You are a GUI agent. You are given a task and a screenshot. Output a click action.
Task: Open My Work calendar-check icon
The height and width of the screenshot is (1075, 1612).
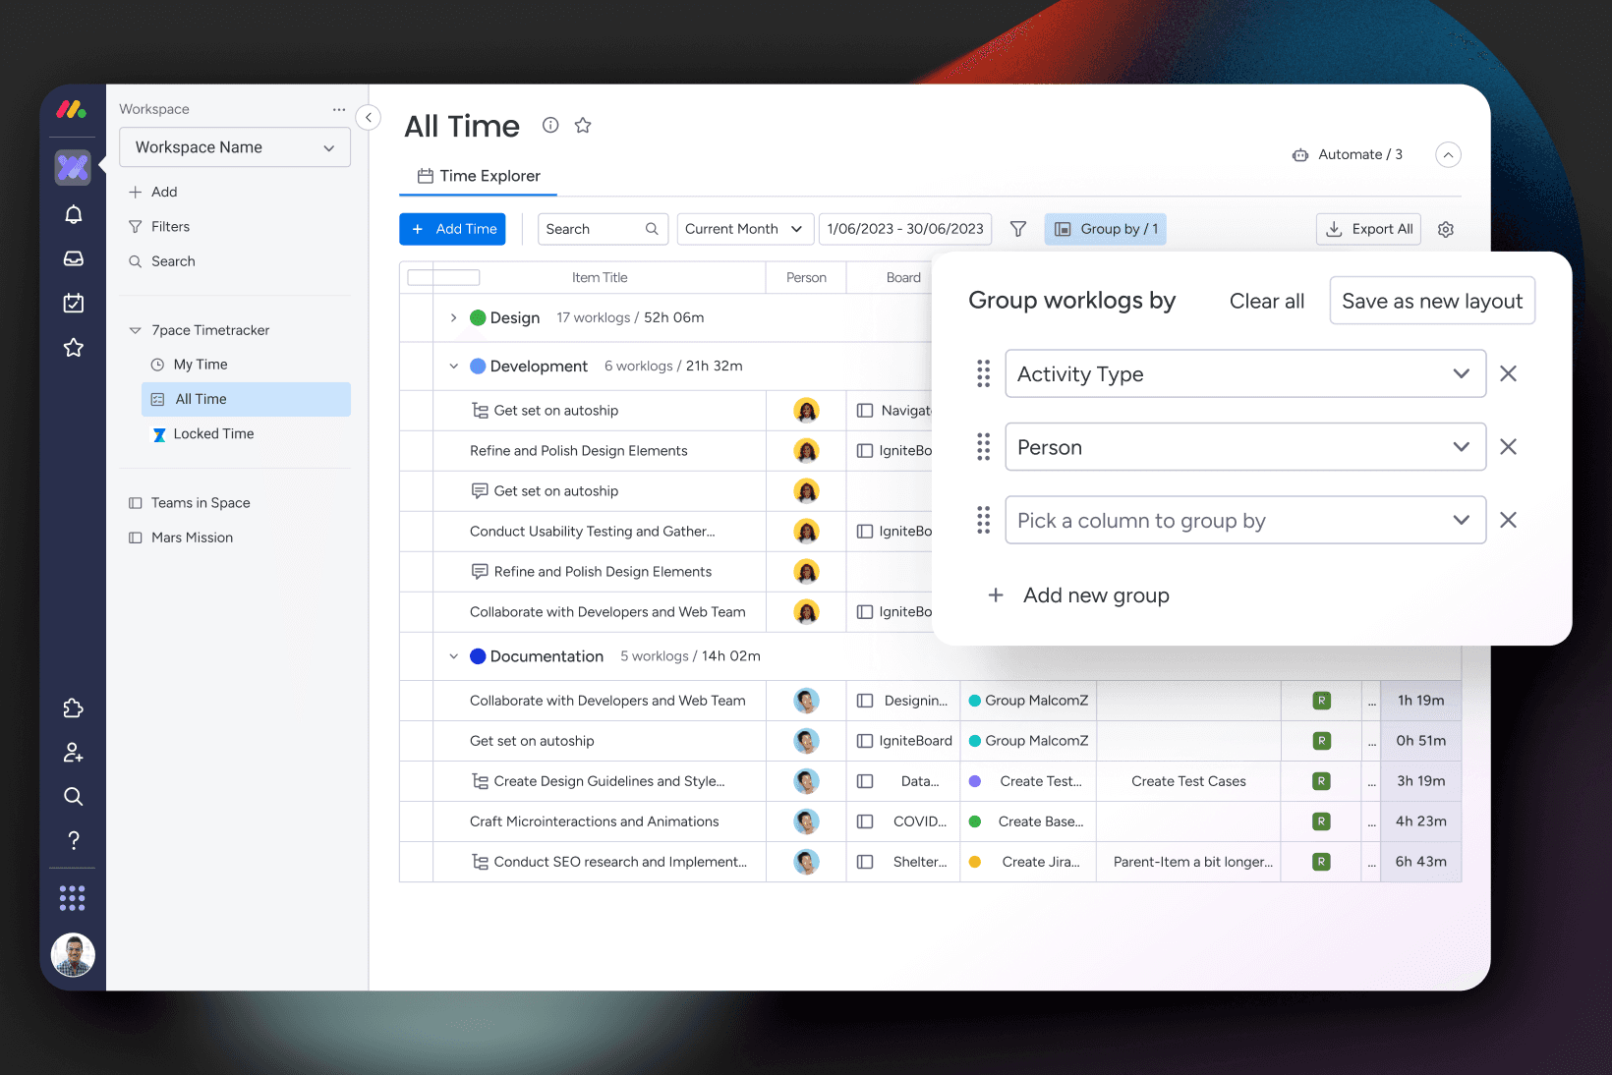pos(73,303)
